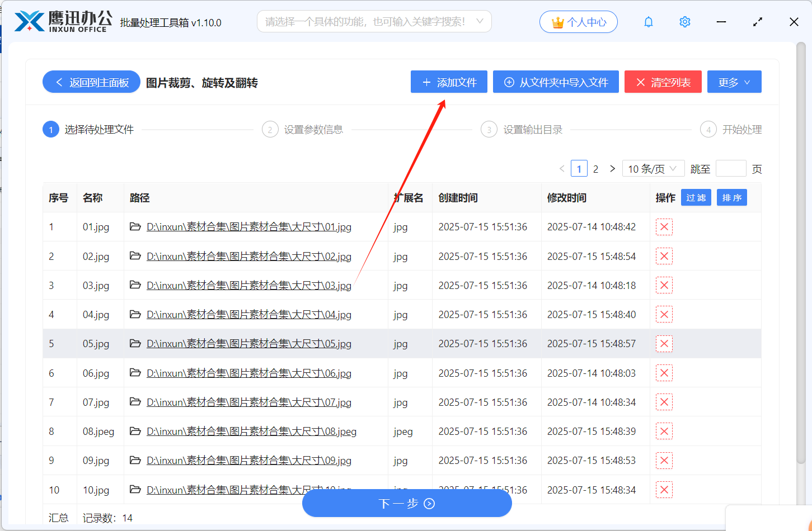Viewport: 812px width, 531px height.
Task: Click the 过滤 filter button
Action: point(696,198)
